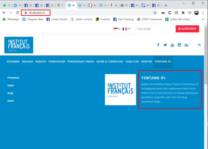This screenshot has width=208, height=149.
Task: Click the TENTANG IFI heading in dropdown
Action: (153, 78)
